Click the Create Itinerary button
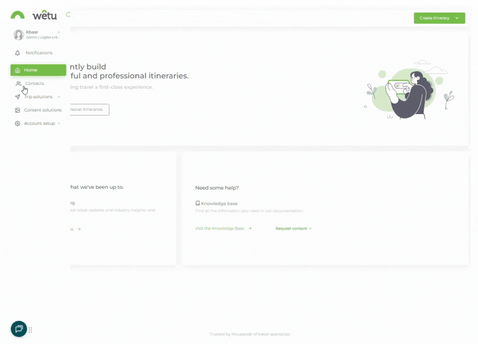Image resolution: width=478 pixels, height=344 pixels. pos(434,18)
